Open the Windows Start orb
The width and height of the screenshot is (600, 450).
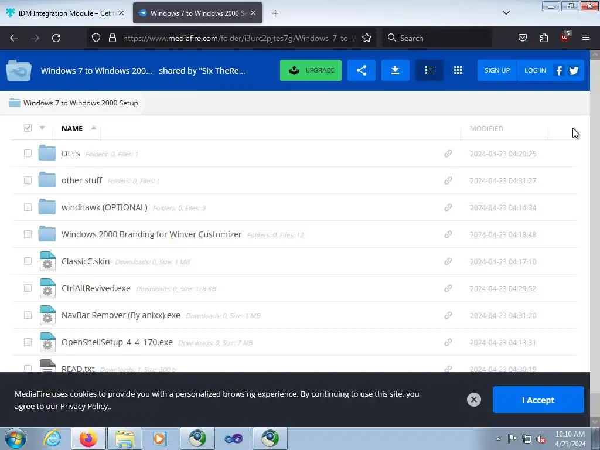pos(16,438)
